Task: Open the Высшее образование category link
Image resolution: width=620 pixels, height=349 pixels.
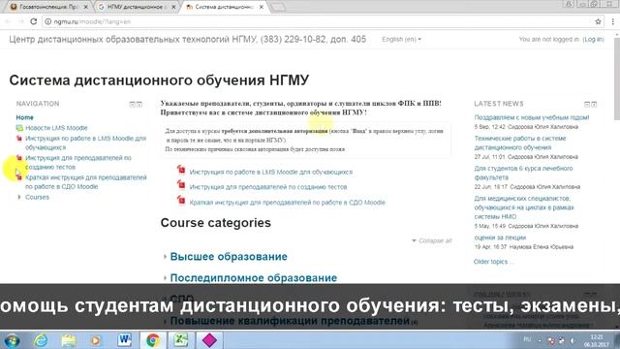Action: click(x=229, y=256)
